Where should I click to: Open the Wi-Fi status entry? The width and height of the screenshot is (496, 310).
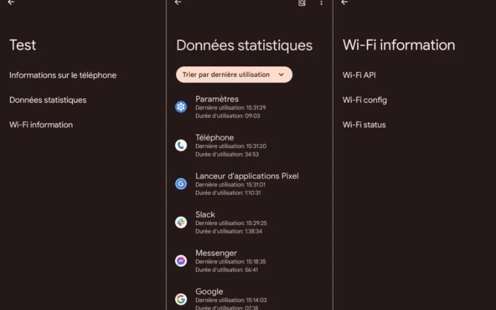364,125
